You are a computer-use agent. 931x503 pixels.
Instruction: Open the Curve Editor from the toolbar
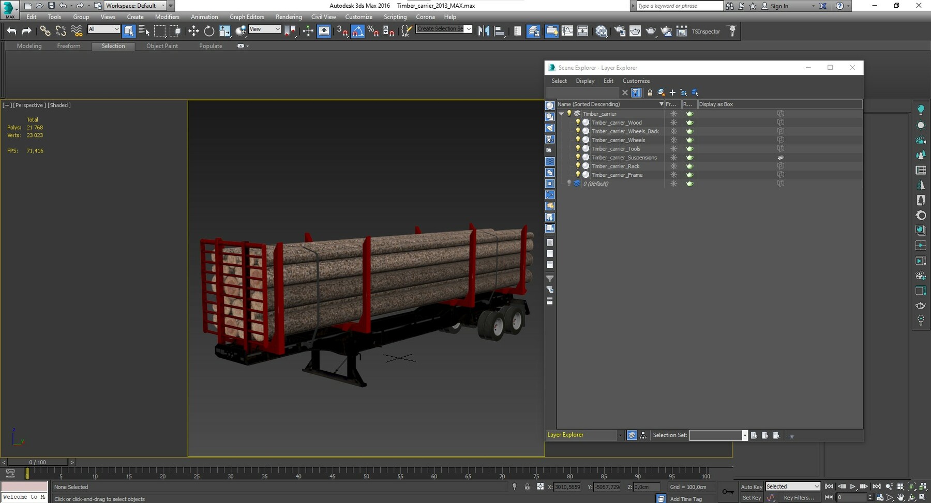(567, 31)
